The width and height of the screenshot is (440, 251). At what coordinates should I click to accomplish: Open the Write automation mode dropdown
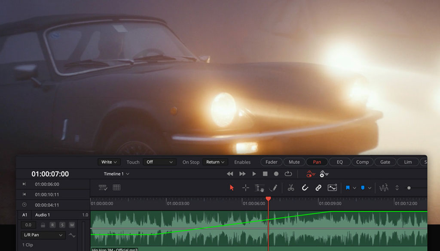(109, 162)
